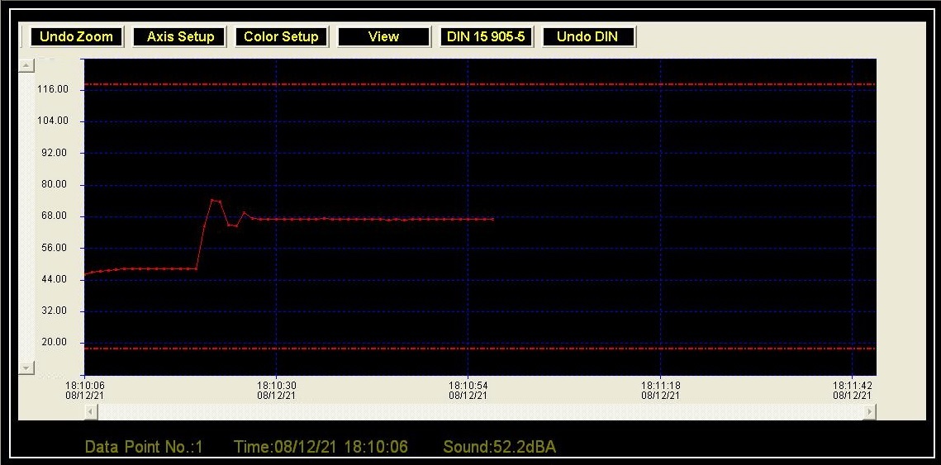The width and height of the screenshot is (941, 465).
Task: Click the last data point of the curve
Action: (x=492, y=220)
